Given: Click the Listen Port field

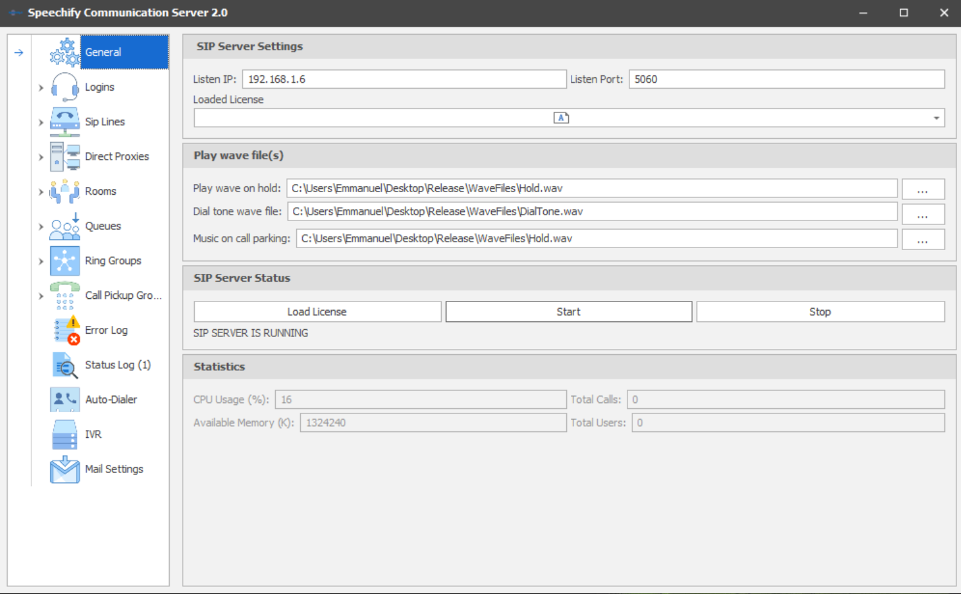Looking at the screenshot, I should point(787,79).
